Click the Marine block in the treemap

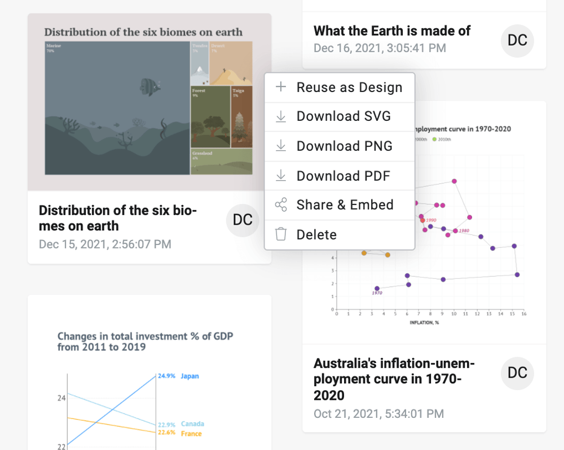click(x=117, y=108)
